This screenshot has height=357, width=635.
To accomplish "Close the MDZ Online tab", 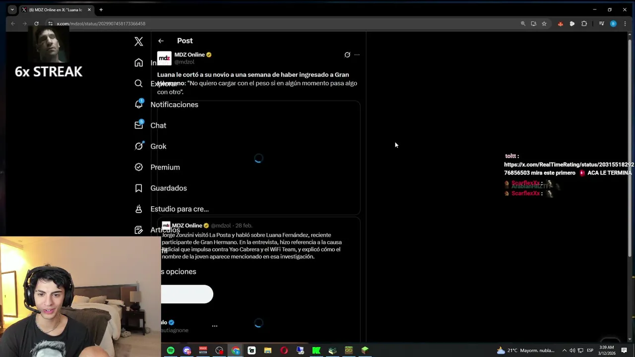I will 89,9.
